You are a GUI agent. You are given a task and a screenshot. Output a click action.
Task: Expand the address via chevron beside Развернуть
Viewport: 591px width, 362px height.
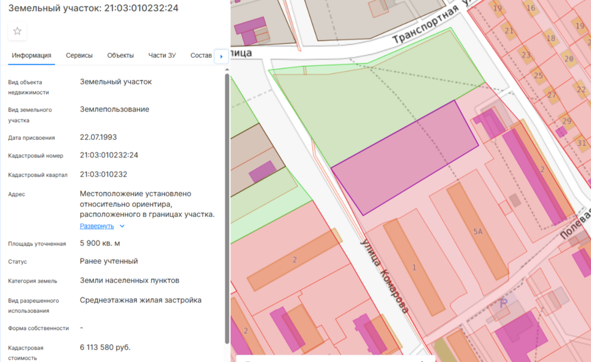pos(122,226)
